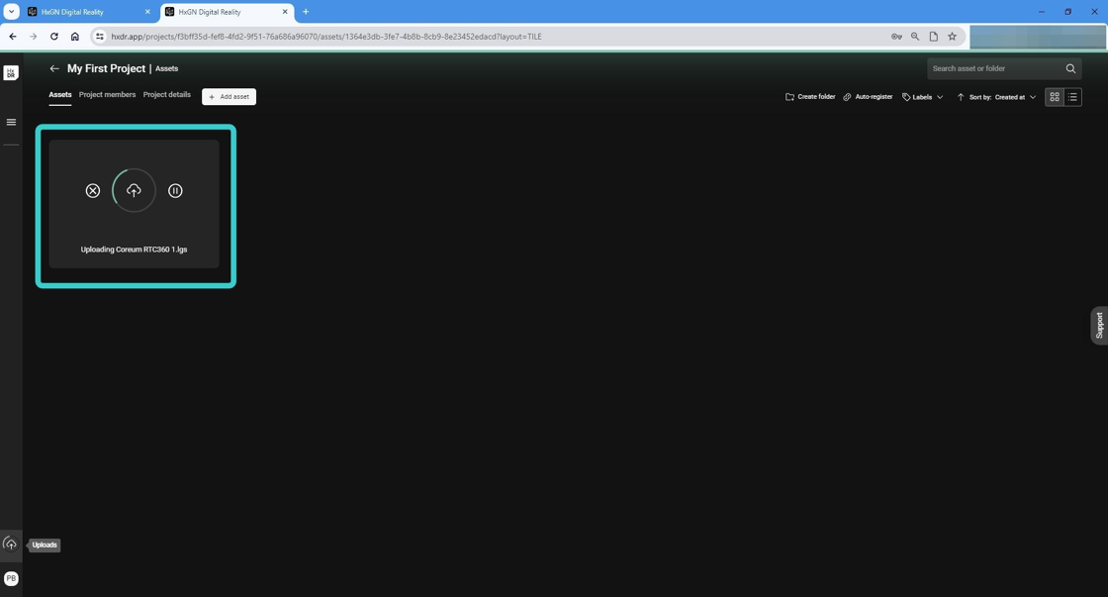Cancel the Coreum RTC360 upload

coord(93,191)
